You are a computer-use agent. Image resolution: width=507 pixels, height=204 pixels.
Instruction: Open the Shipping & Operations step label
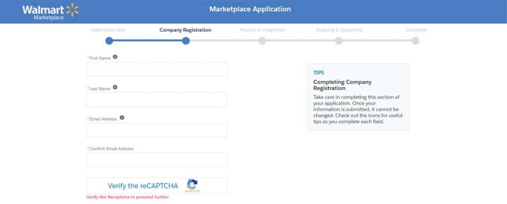(x=339, y=30)
